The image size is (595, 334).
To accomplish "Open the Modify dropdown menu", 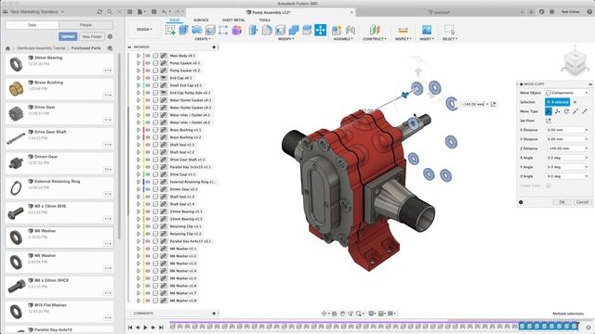I will coord(286,39).
